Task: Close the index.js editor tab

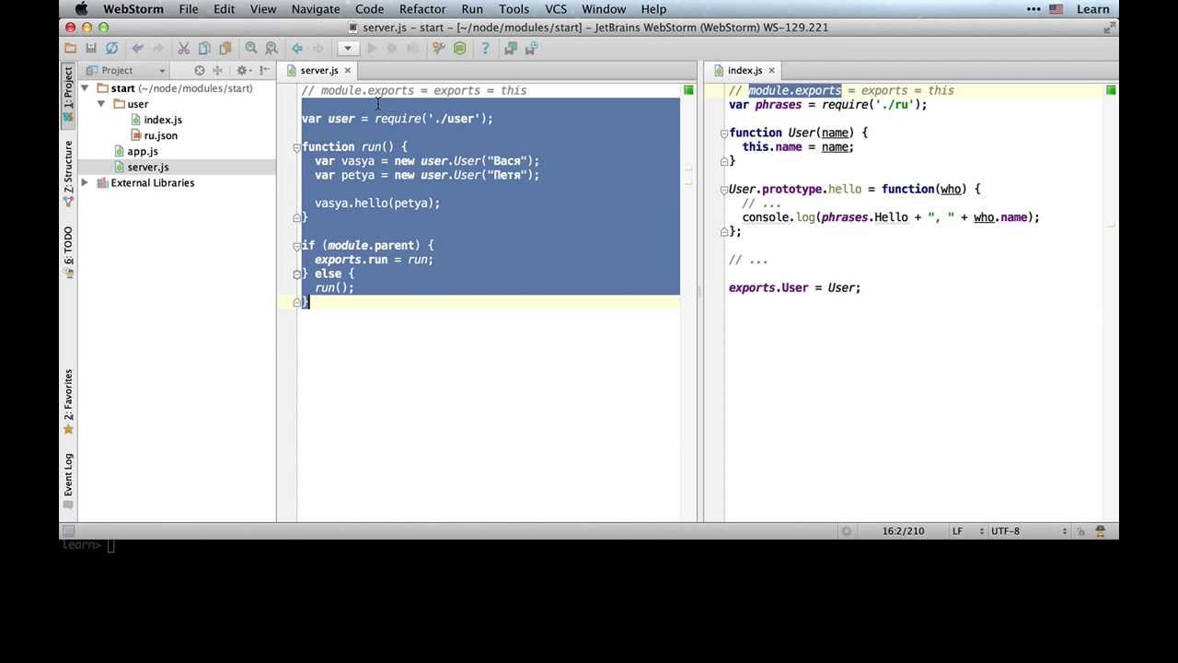Action: click(x=771, y=70)
